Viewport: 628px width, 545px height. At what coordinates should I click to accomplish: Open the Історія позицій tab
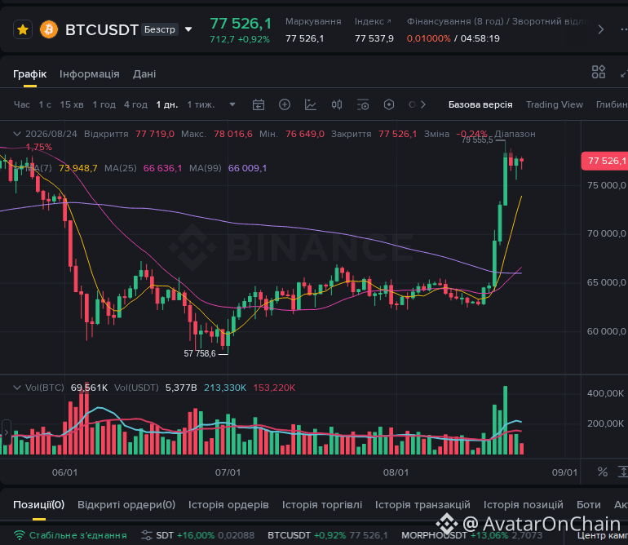click(523, 504)
